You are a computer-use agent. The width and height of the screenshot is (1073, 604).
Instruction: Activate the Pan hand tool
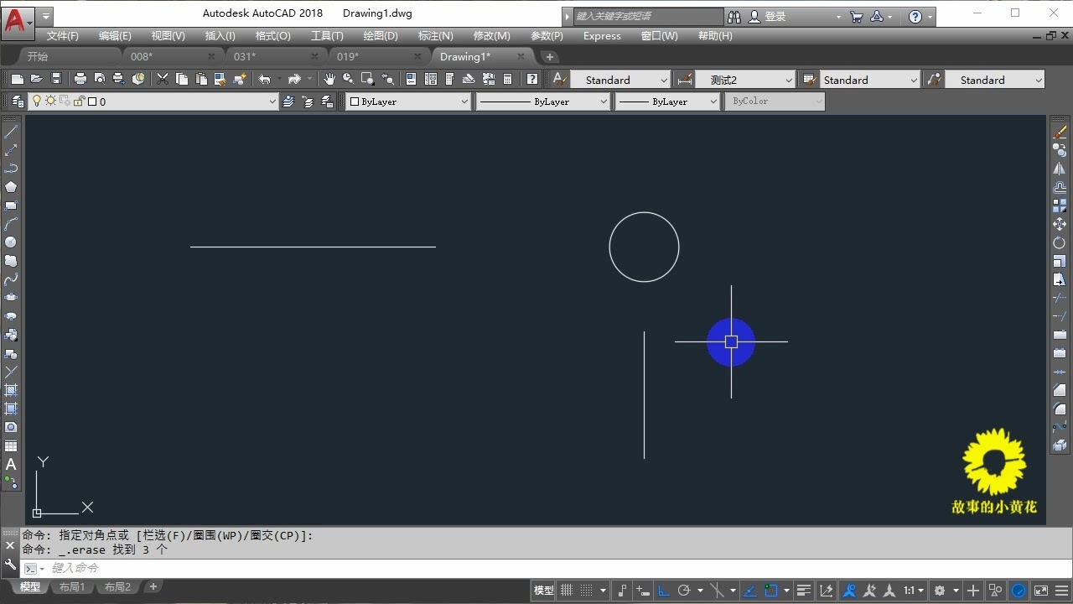click(329, 79)
